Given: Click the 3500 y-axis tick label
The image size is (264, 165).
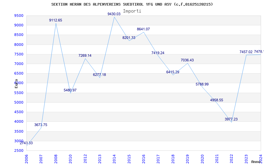Looking at the screenshot, I should [19, 131].
